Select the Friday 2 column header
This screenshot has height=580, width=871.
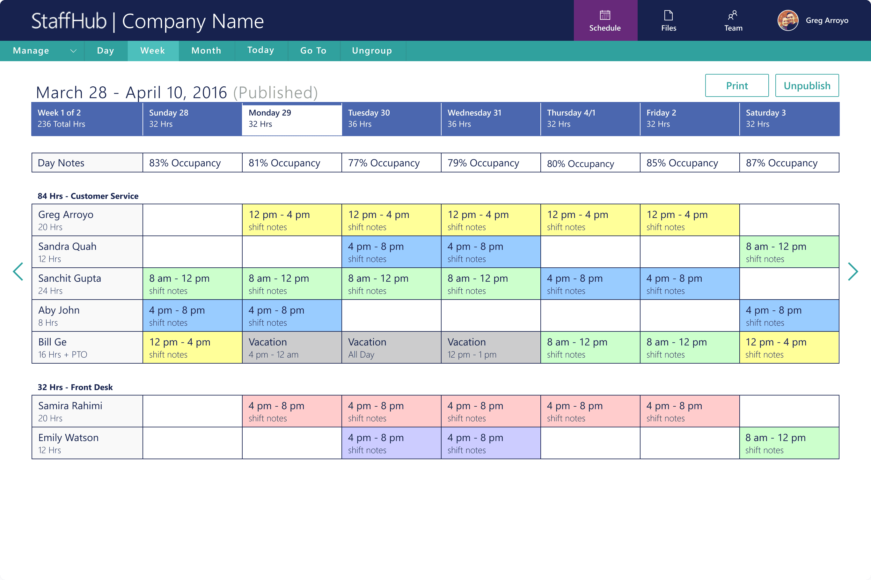690,119
